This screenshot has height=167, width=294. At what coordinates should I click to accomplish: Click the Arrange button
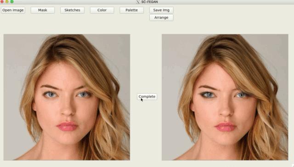(x=161, y=17)
